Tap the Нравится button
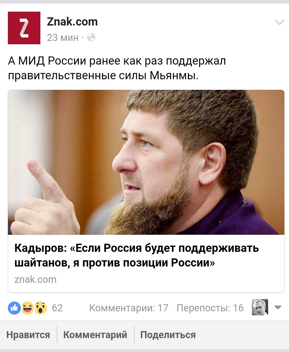This screenshot has width=289, height=352. [28, 335]
